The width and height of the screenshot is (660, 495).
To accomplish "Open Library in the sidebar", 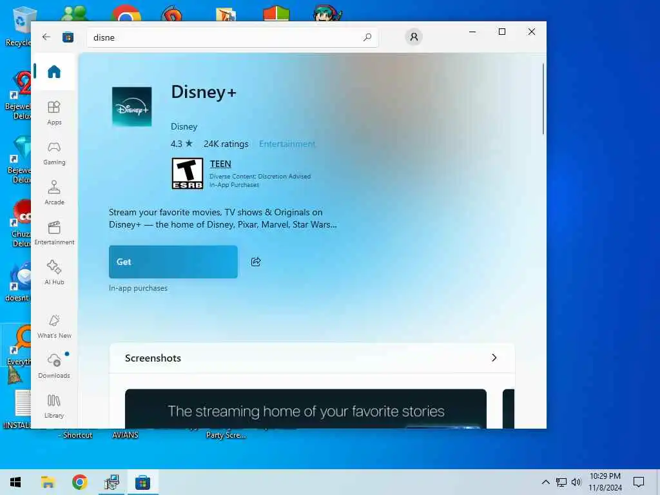I will (x=54, y=406).
